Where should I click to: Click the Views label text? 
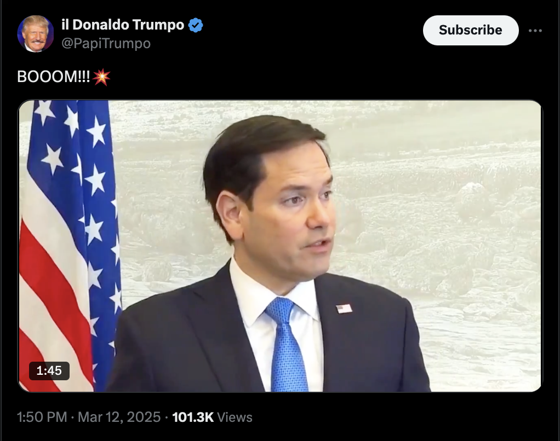click(235, 417)
